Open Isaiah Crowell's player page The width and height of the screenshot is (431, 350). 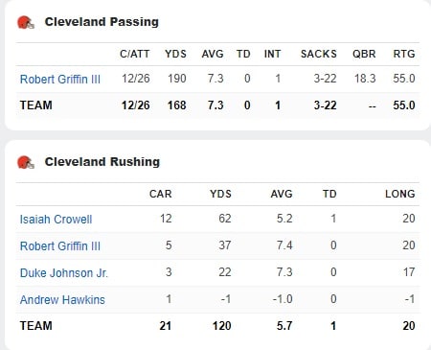[56, 220]
